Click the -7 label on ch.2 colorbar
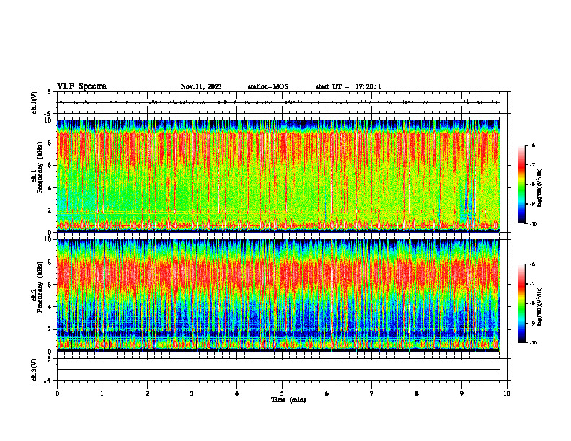 point(532,284)
